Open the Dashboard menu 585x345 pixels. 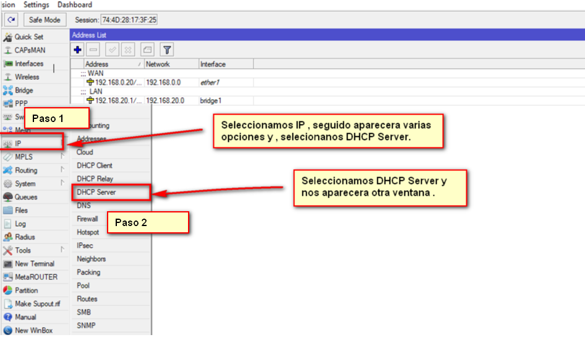click(74, 5)
